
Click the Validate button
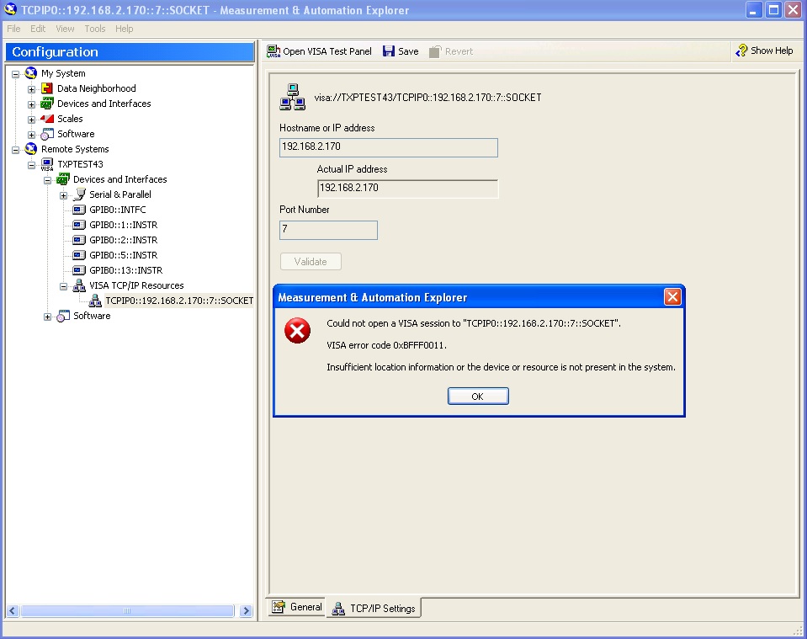(311, 262)
